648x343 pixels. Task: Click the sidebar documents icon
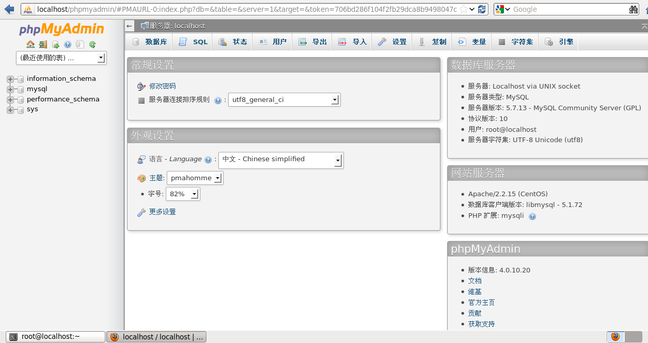[x=80, y=44]
